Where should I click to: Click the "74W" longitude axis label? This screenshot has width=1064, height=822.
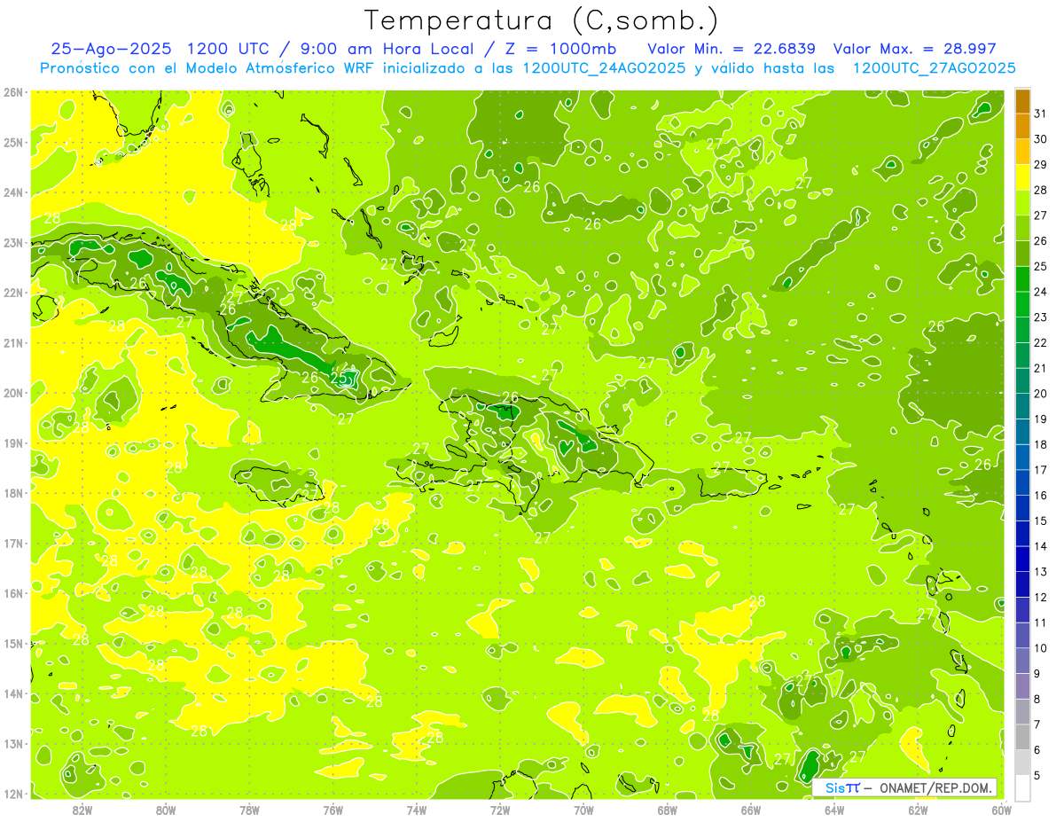[x=417, y=810]
